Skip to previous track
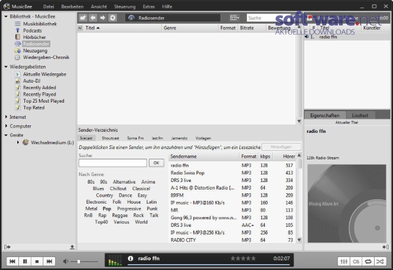 click(12, 261)
